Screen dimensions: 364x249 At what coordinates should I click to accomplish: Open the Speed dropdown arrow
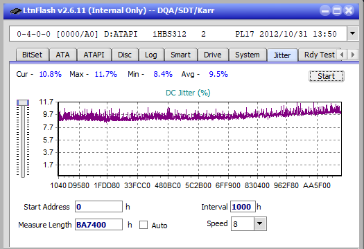point(260,223)
